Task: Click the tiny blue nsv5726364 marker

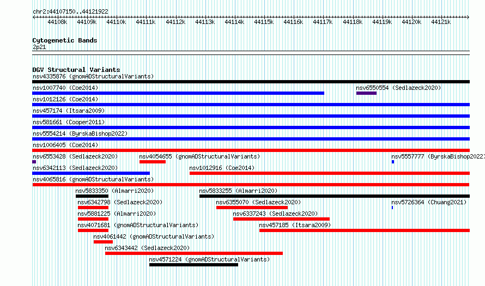Action: 392,208
